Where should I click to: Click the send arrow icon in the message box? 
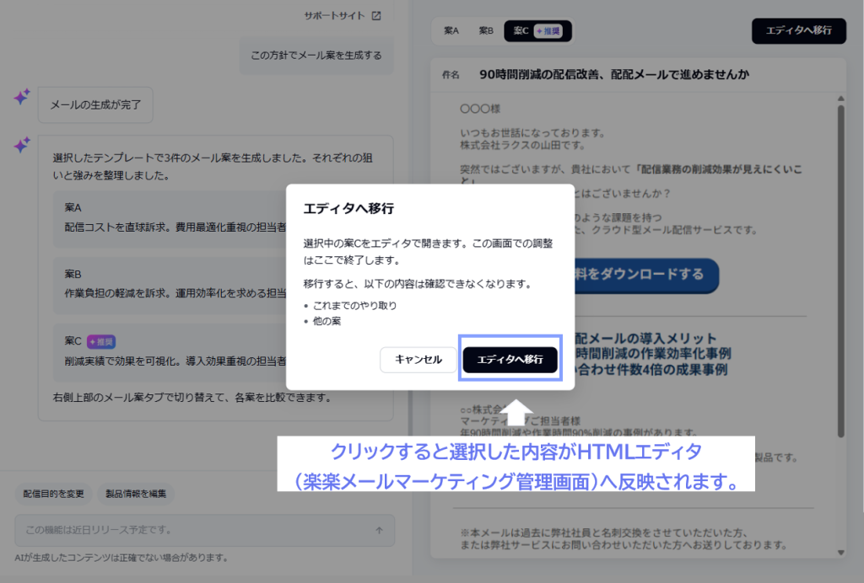[x=379, y=530]
